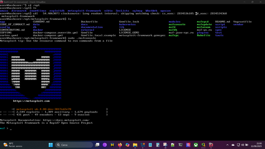Open the battery status tray icon

coord(247,145)
